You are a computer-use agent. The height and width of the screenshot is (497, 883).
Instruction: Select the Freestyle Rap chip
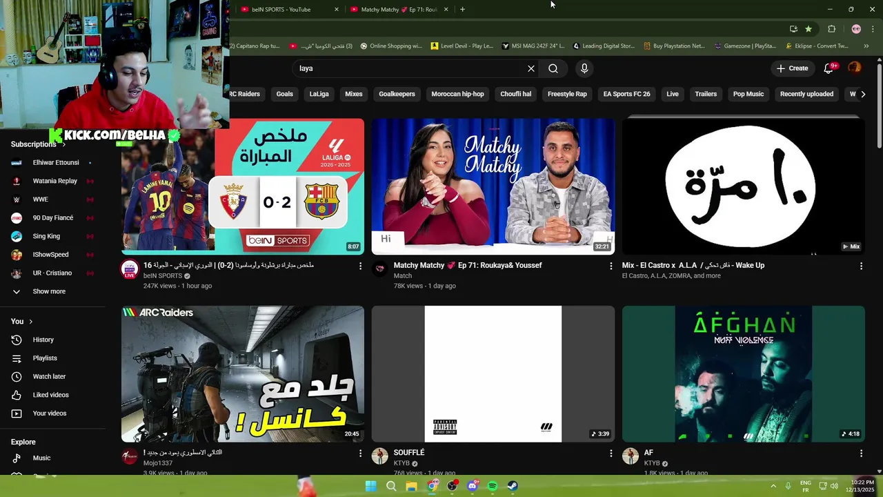click(567, 94)
